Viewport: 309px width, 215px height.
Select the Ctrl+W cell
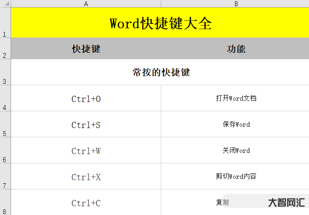click(86, 151)
